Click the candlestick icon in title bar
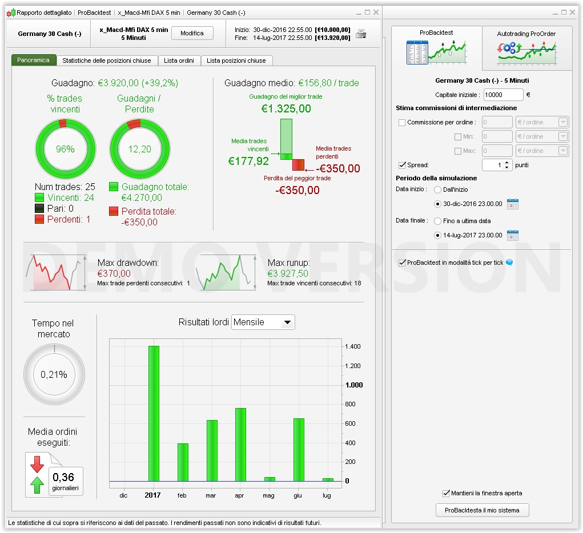 11,13
